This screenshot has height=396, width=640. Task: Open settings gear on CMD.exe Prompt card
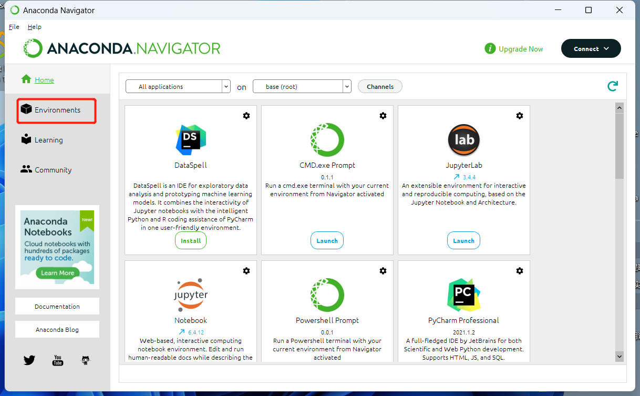383,116
